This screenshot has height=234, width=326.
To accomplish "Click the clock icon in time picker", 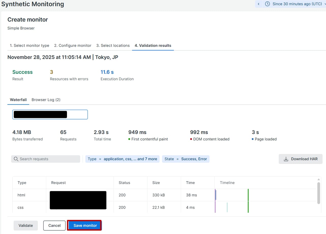I will coord(267,4).
